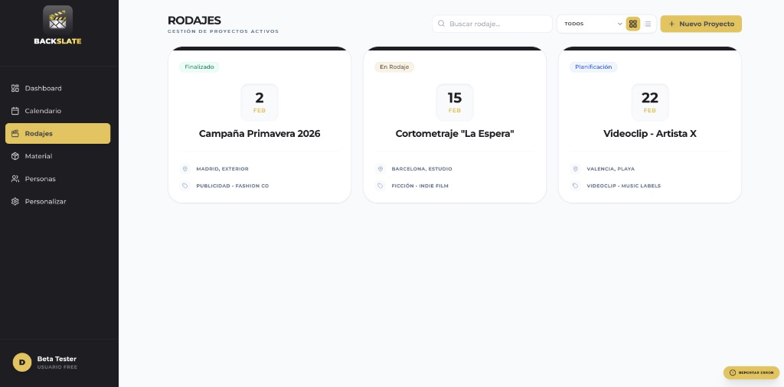Image resolution: width=784 pixels, height=387 pixels.
Task: Click the Personalizar gear icon
Action: (x=15, y=201)
